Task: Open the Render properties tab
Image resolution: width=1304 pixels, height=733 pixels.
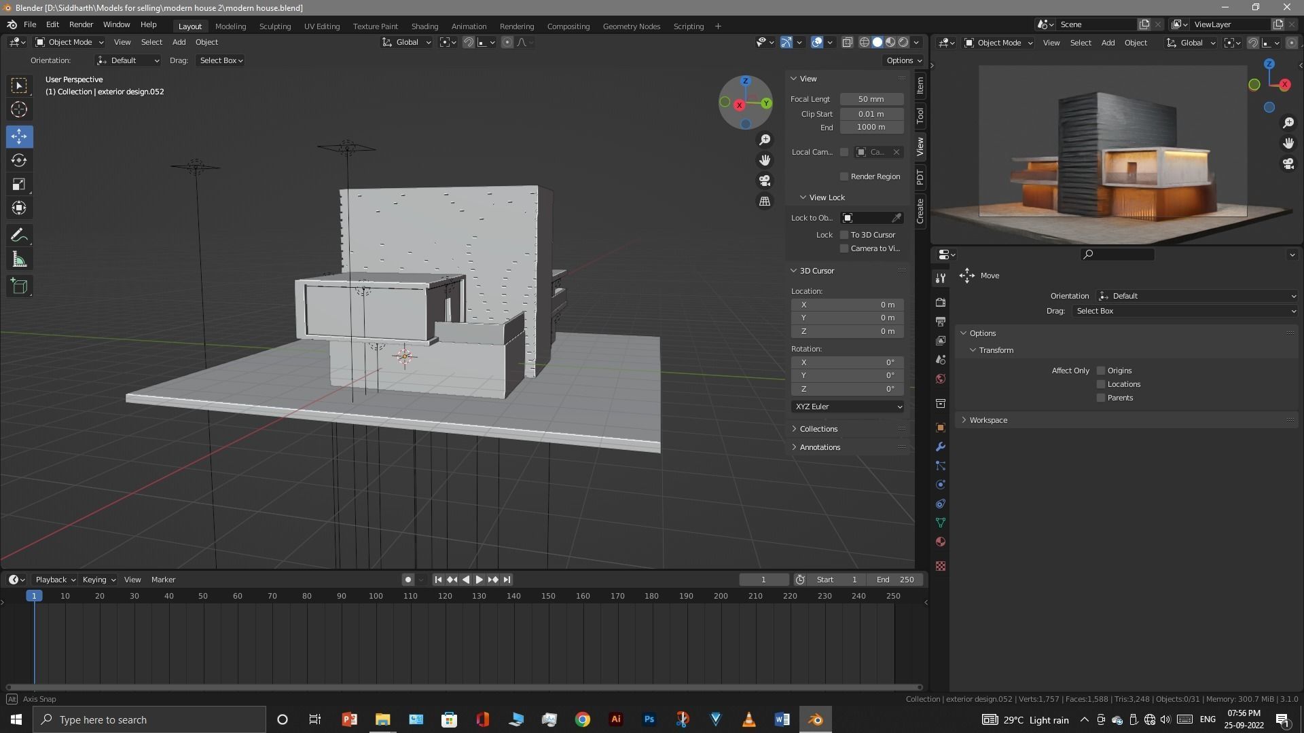Action: (x=941, y=302)
